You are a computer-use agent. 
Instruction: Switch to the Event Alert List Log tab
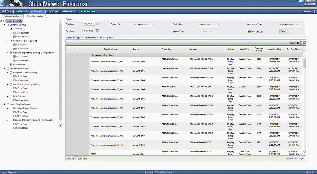pyautogui.click(x=35, y=16)
